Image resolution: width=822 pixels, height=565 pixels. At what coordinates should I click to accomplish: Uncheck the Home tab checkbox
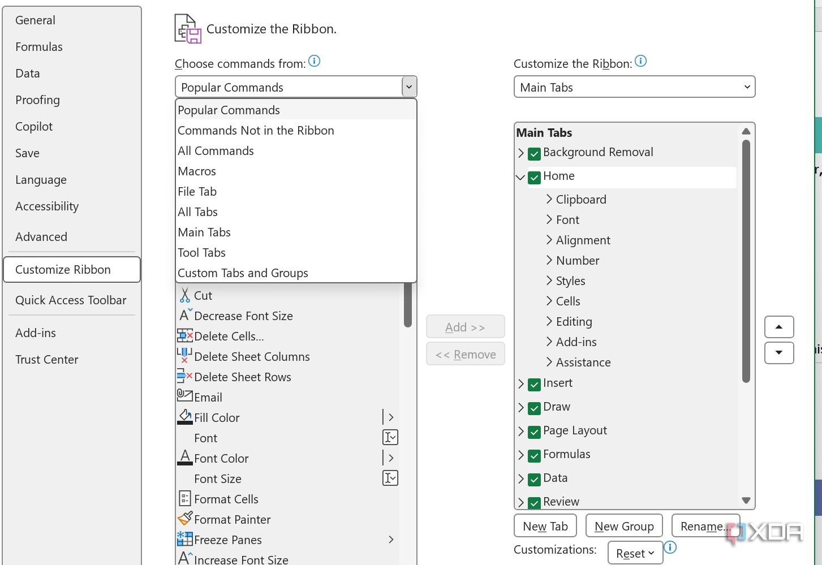[x=534, y=178]
